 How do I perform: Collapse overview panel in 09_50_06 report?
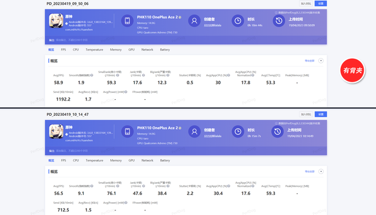coord(321,61)
